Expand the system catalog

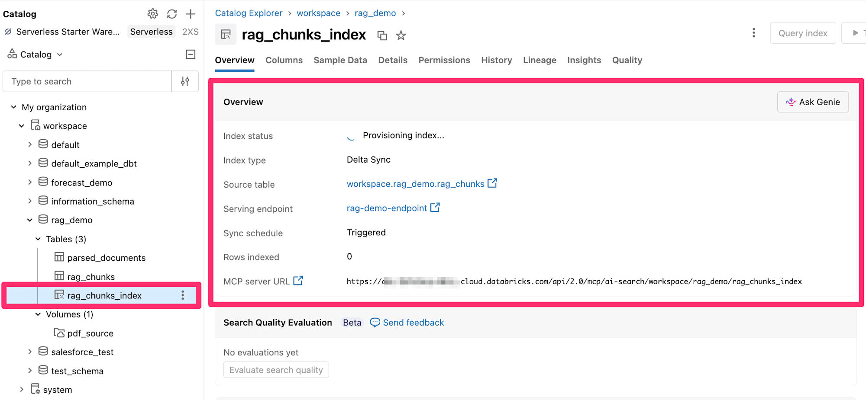[x=22, y=390]
